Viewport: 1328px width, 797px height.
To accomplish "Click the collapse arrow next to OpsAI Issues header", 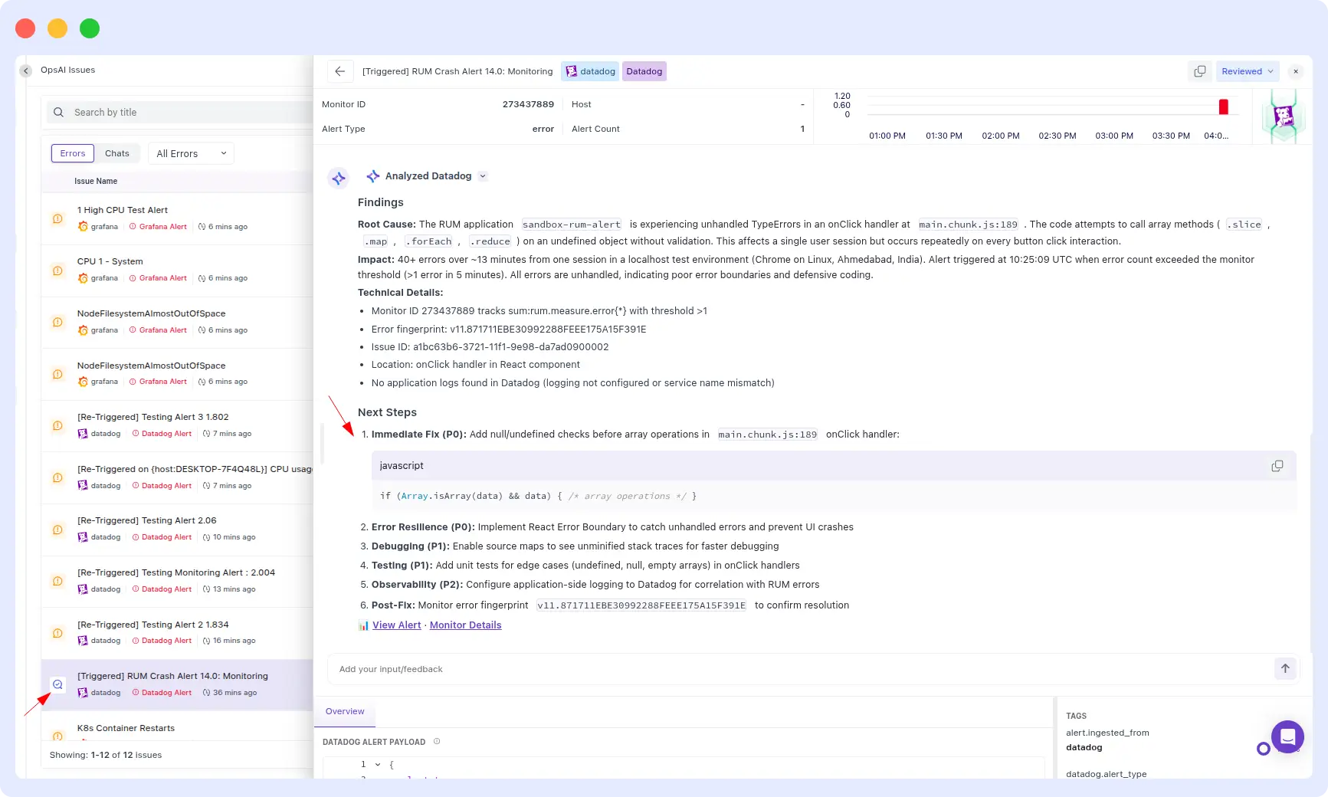I will [25, 71].
